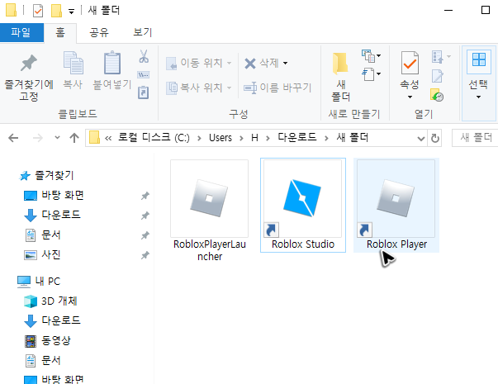
Task: Click the Delete (삭제) X icon
Action: [x=250, y=64]
